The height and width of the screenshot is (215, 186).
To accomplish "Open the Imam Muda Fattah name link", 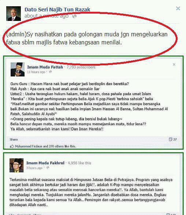I will pyautogui.click(x=45, y=67).
